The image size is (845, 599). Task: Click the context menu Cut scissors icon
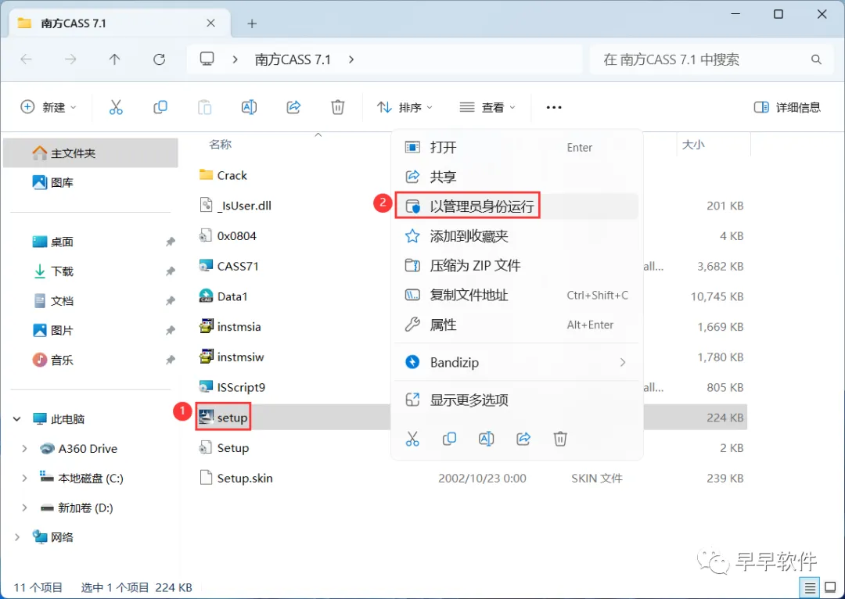click(412, 439)
